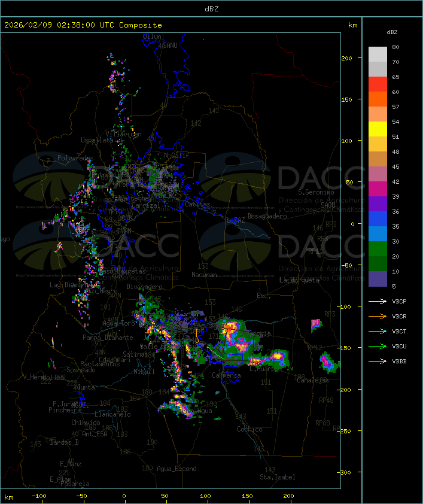The height and width of the screenshot is (504, 423).
Task: Click the 'km' unit label beside the horizontal axis
Action: [9, 497]
